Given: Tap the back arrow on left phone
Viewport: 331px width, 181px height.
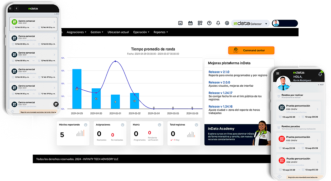Looking at the screenshot, I should (17, 8).
